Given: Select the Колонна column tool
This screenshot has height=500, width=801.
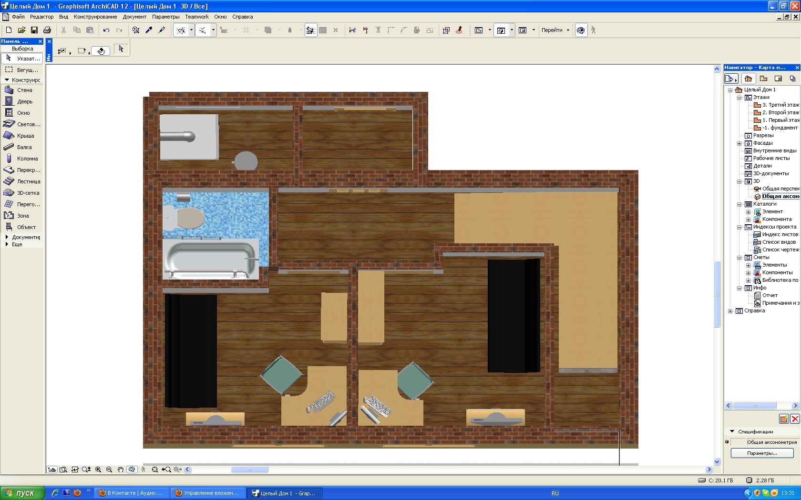Looking at the screenshot, I should 22,159.
